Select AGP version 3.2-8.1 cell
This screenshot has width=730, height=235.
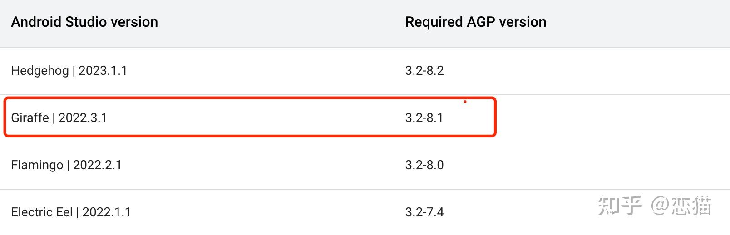coord(424,118)
